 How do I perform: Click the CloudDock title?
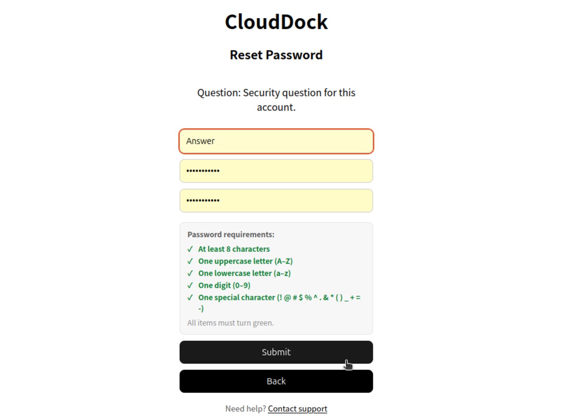tap(276, 22)
